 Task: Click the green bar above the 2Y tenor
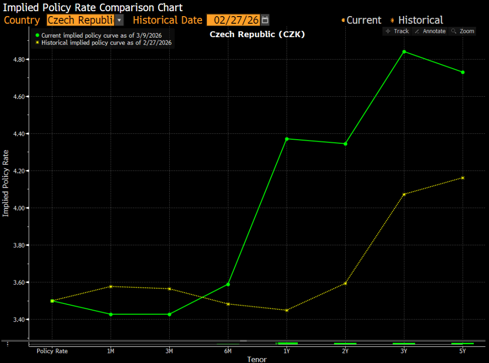tap(345, 343)
